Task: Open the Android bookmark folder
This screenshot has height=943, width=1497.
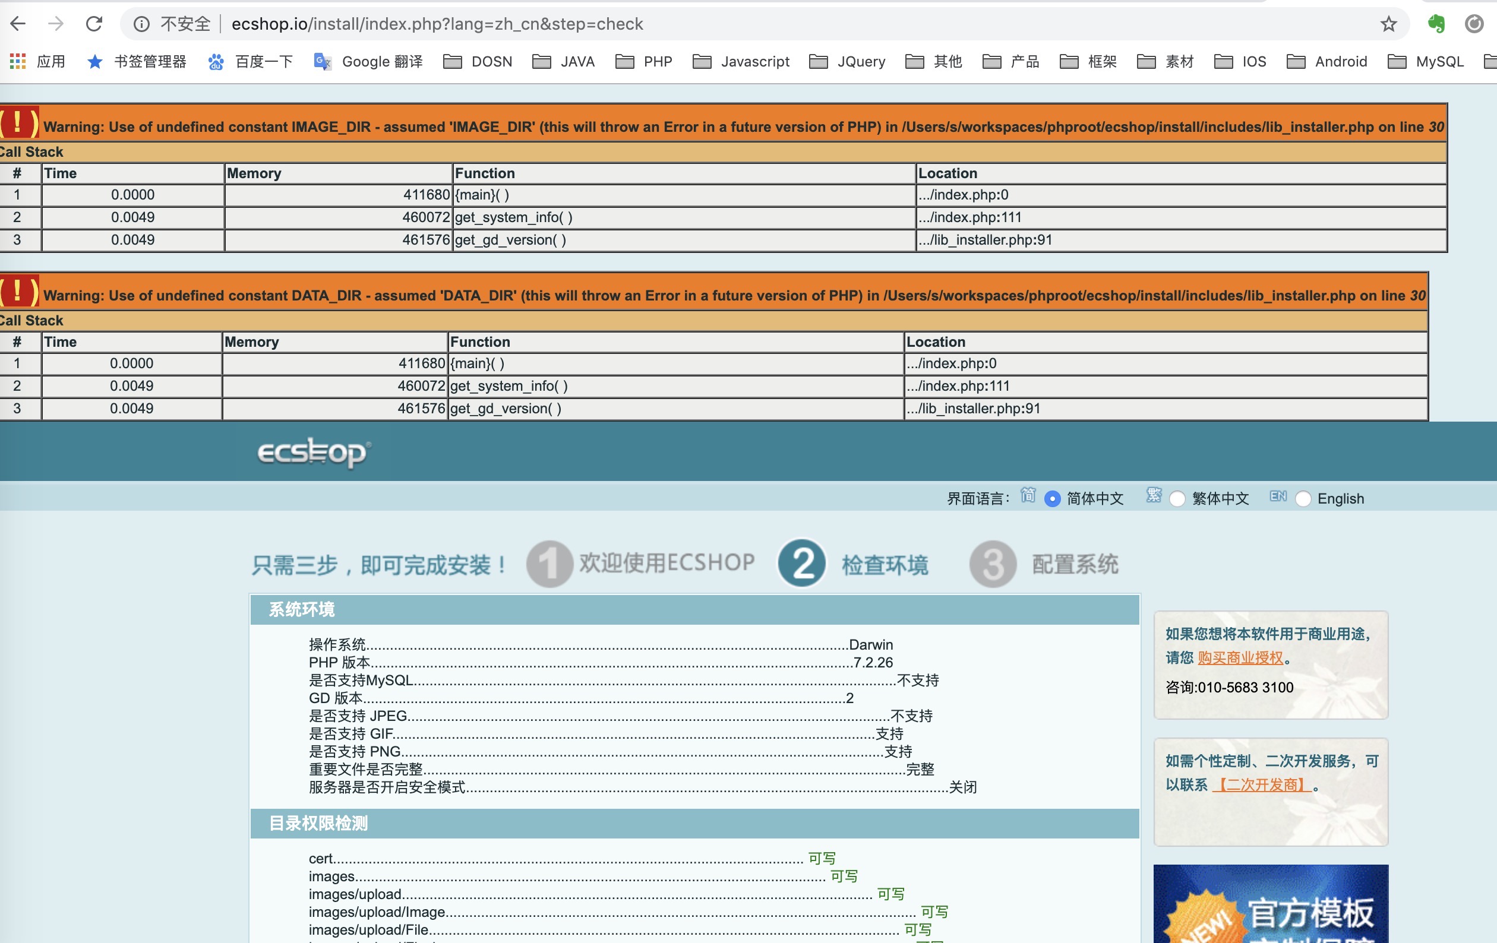Action: click(x=1327, y=61)
